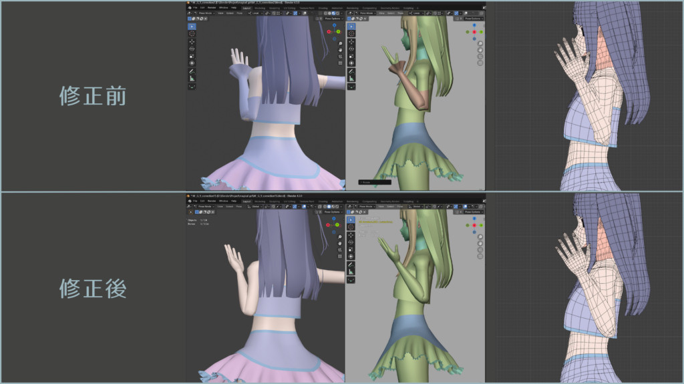Open Pose Mode dropdown in 修正前 left viewport
This screenshot has width=684, height=384.
point(204,13)
